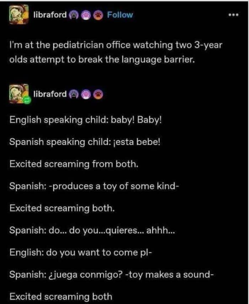249x304 pixels.
Task: Click the second libraford avatar on the reblog
Action: (x=19, y=94)
